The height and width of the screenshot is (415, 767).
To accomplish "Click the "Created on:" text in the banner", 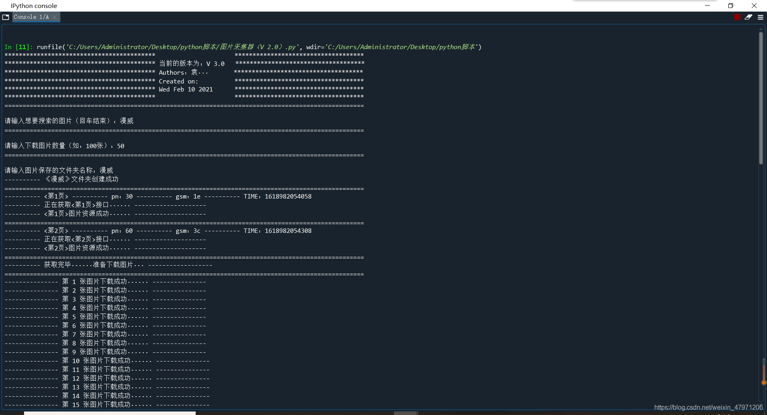I will [179, 81].
